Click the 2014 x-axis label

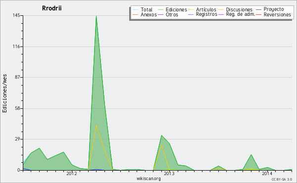point(267,174)
